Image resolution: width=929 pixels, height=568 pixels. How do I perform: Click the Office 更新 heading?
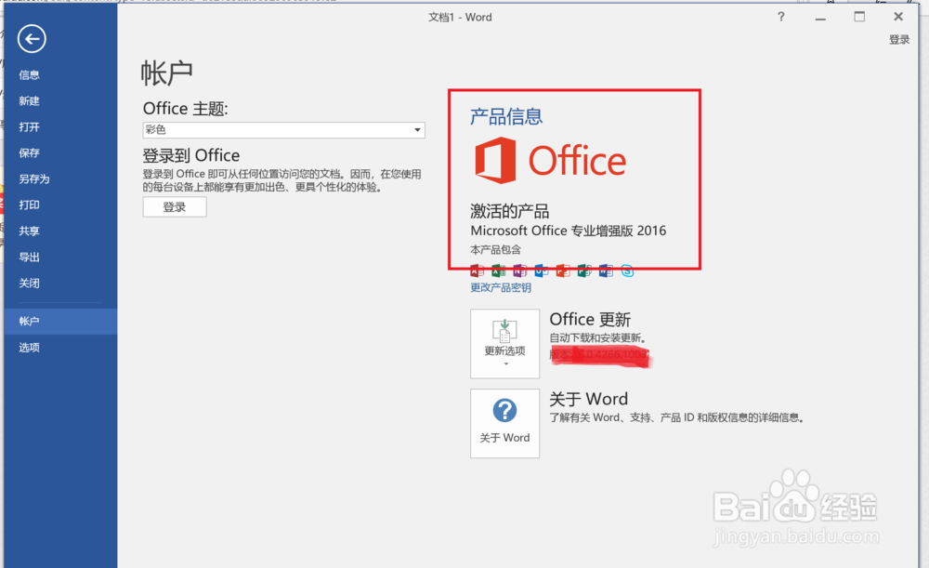coord(590,320)
